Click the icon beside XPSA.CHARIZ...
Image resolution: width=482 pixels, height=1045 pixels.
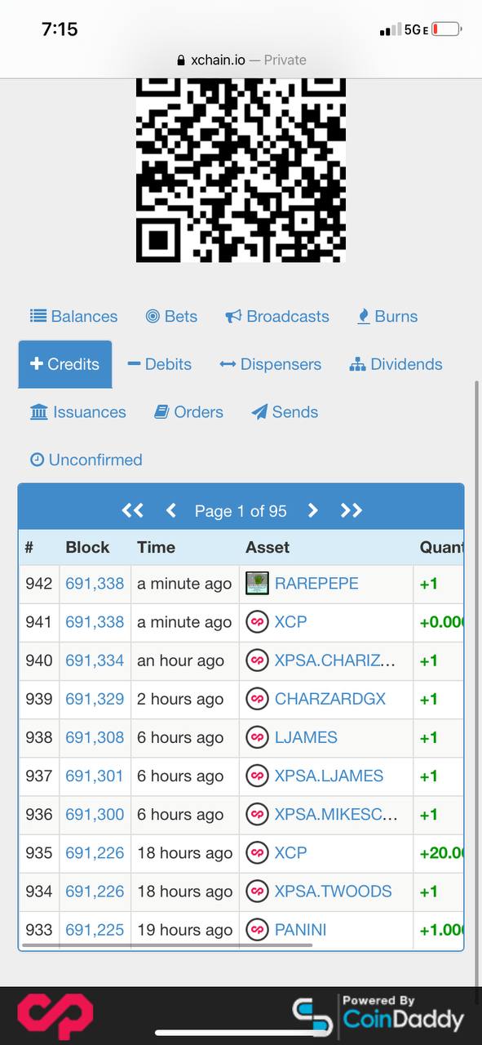point(257,660)
